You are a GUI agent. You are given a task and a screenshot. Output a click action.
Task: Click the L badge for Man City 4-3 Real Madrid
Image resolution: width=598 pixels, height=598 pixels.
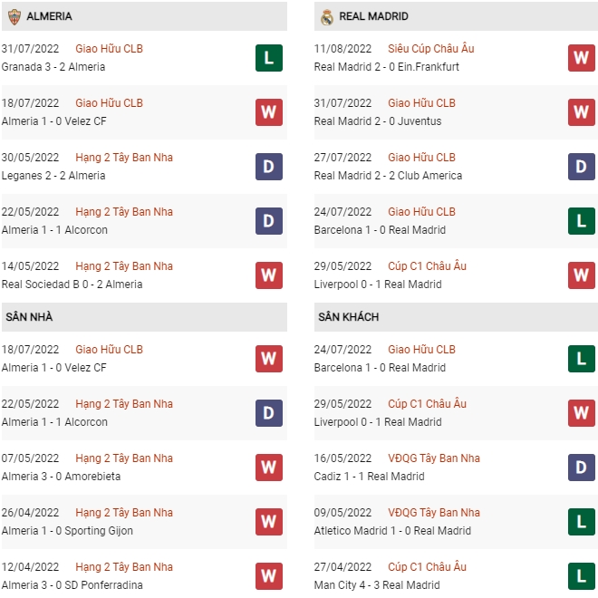[x=581, y=576]
